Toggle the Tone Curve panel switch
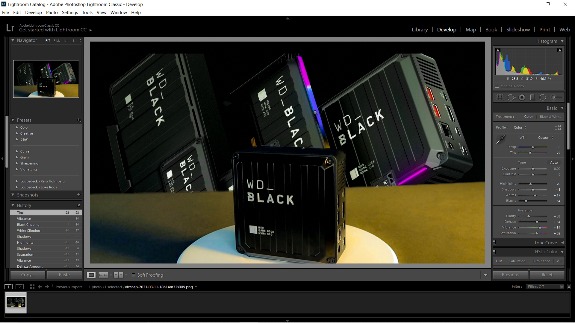This screenshot has width=575, height=323. [494, 243]
